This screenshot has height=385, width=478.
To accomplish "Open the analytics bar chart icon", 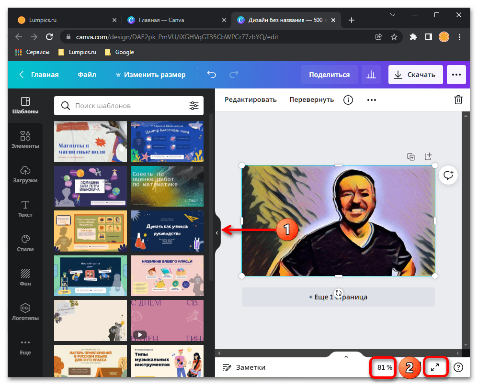I will pyautogui.click(x=371, y=75).
